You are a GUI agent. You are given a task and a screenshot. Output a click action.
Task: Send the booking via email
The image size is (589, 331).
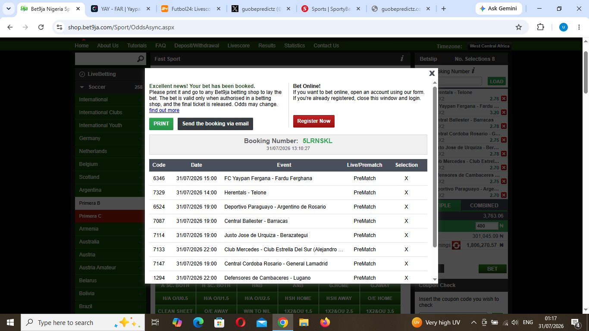(x=215, y=124)
